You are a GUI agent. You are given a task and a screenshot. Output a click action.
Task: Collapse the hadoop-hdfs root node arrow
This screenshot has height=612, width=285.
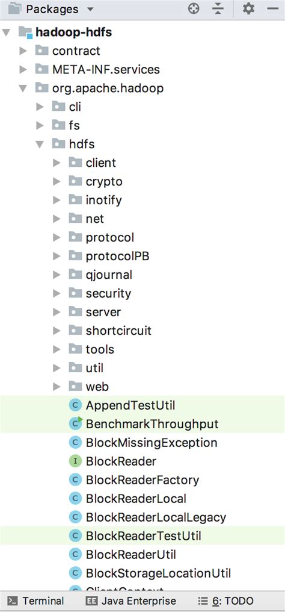point(7,33)
